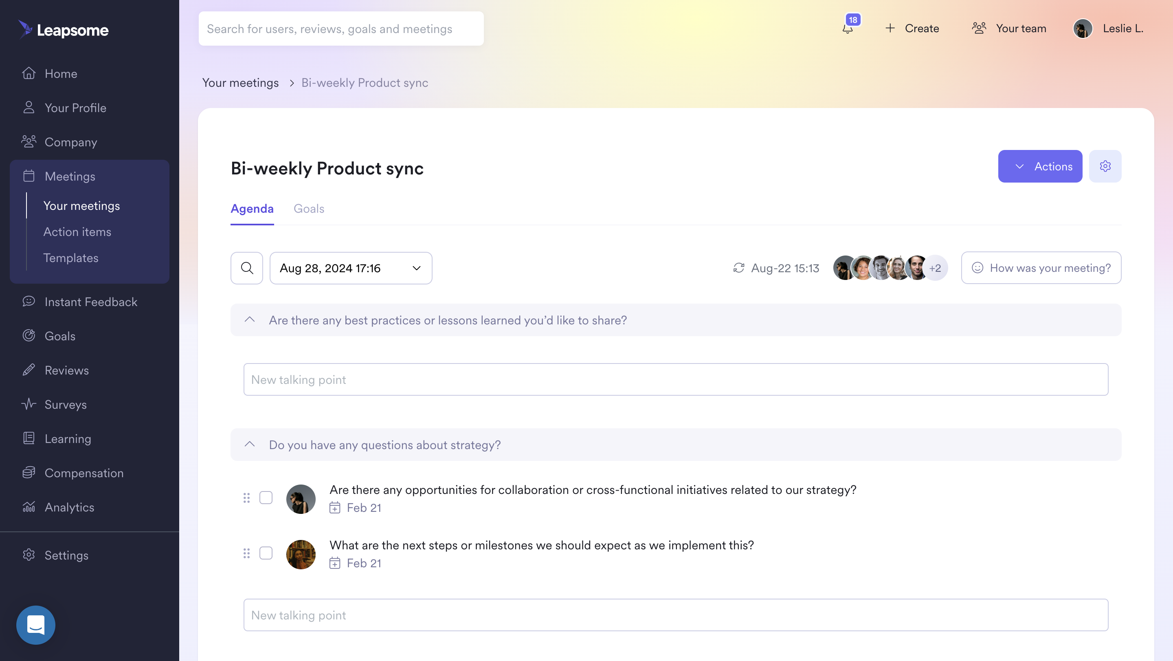Collapse the questions about strategy section
Viewport: 1173px width, 661px height.
tap(250, 445)
